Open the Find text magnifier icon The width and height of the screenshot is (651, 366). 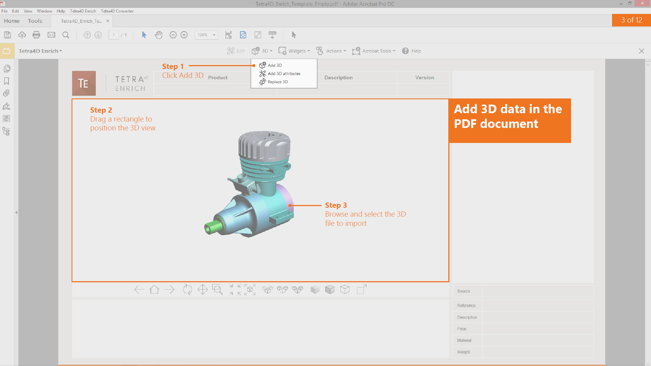[x=66, y=35]
